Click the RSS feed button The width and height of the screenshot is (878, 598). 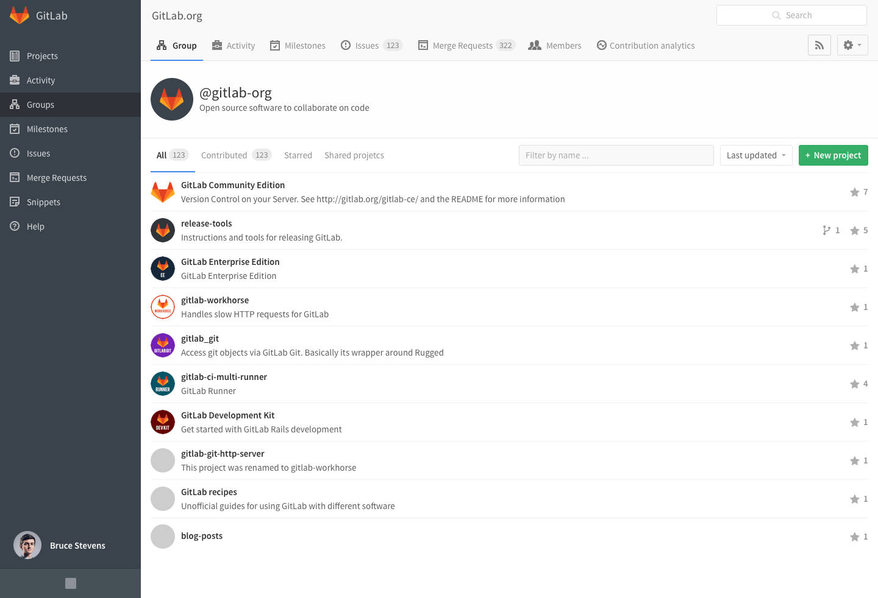pyautogui.click(x=819, y=45)
